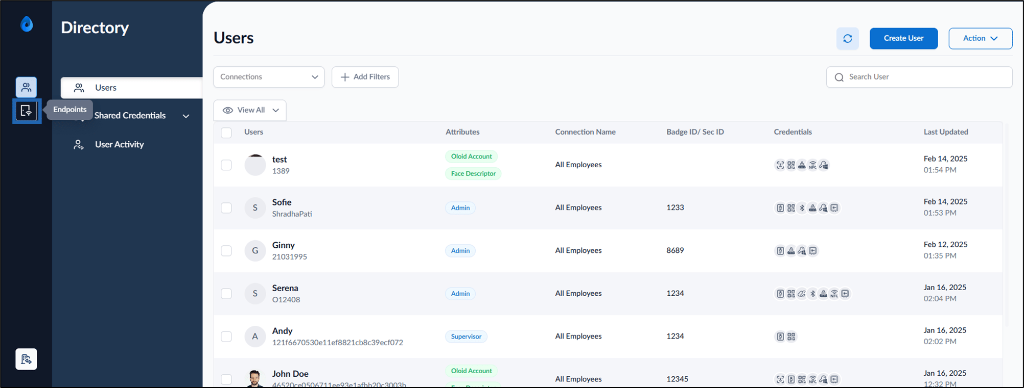The image size is (1024, 388).
Task: Open the bottom-left reports icon
Action: pyautogui.click(x=26, y=359)
